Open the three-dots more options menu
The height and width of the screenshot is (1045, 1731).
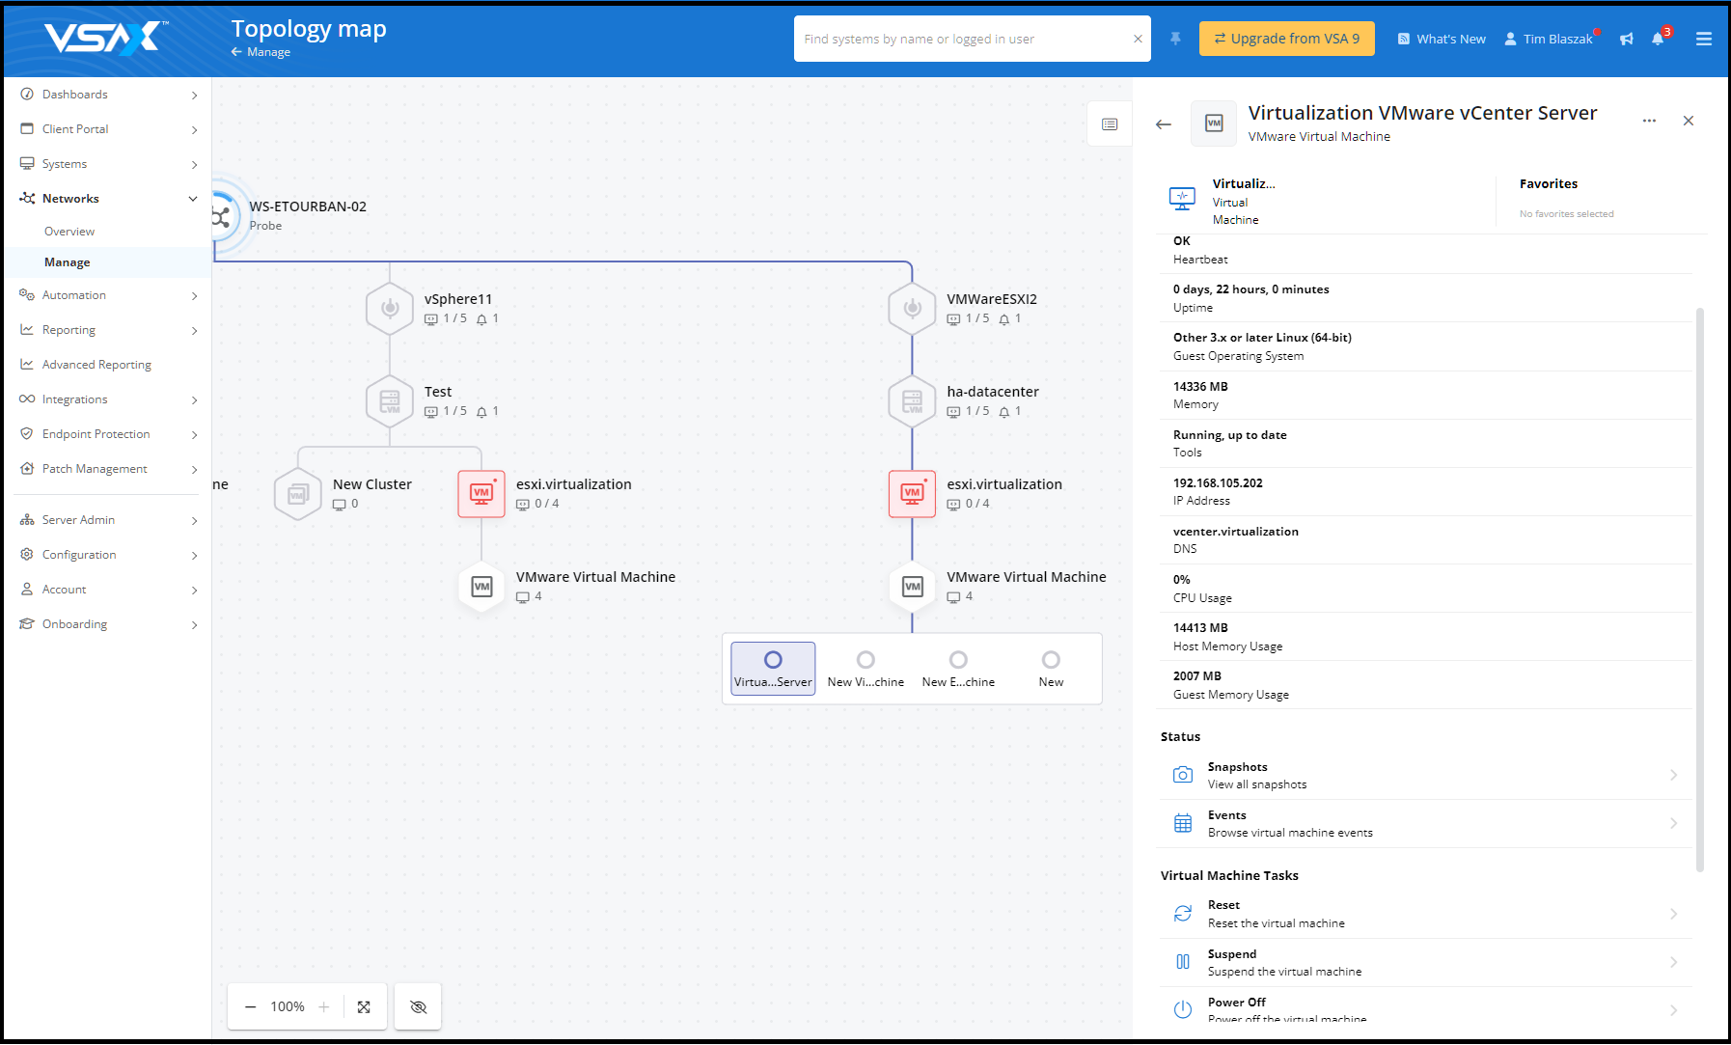pyautogui.click(x=1649, y=121)
